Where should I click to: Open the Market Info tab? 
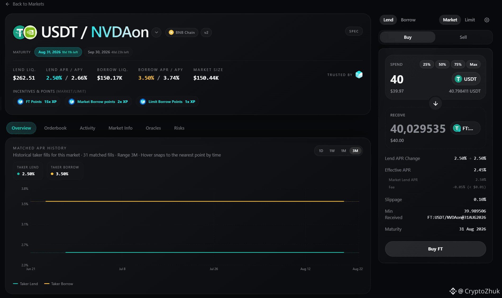[120, 128]
